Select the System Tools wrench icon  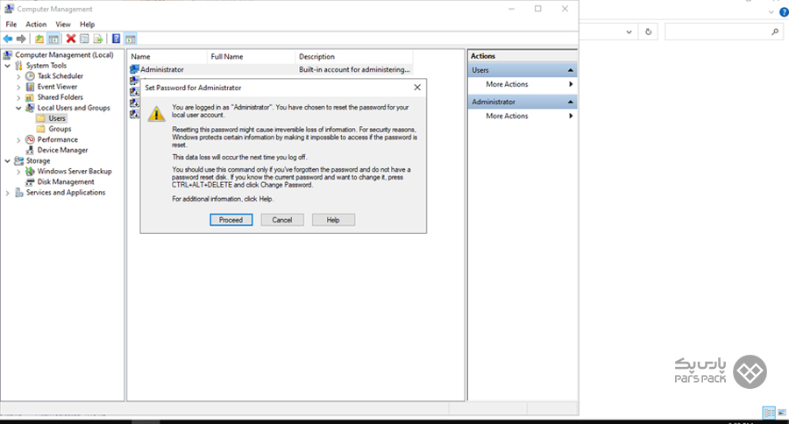[x=19, y=66]
